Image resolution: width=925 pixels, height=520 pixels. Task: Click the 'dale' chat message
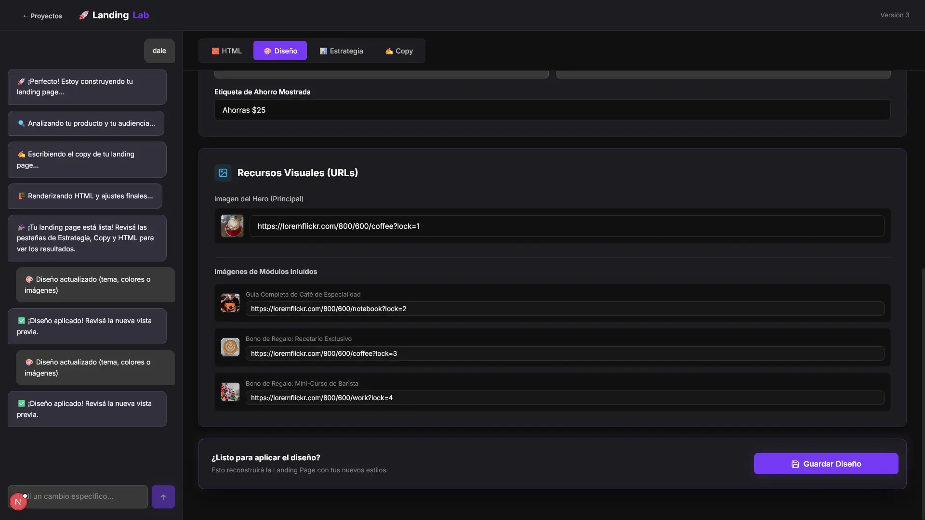159,51
